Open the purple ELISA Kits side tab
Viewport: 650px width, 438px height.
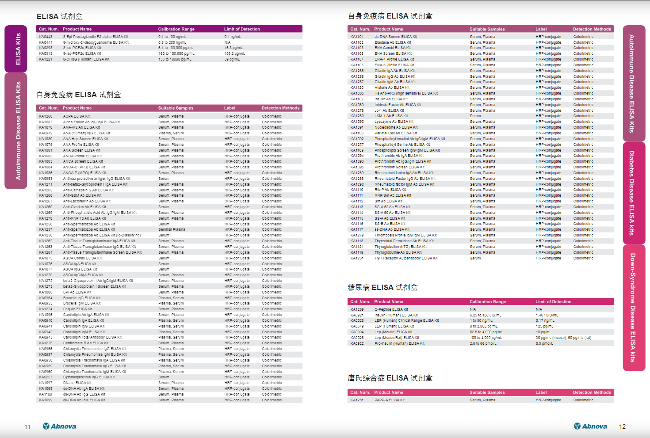coord(16,49)
